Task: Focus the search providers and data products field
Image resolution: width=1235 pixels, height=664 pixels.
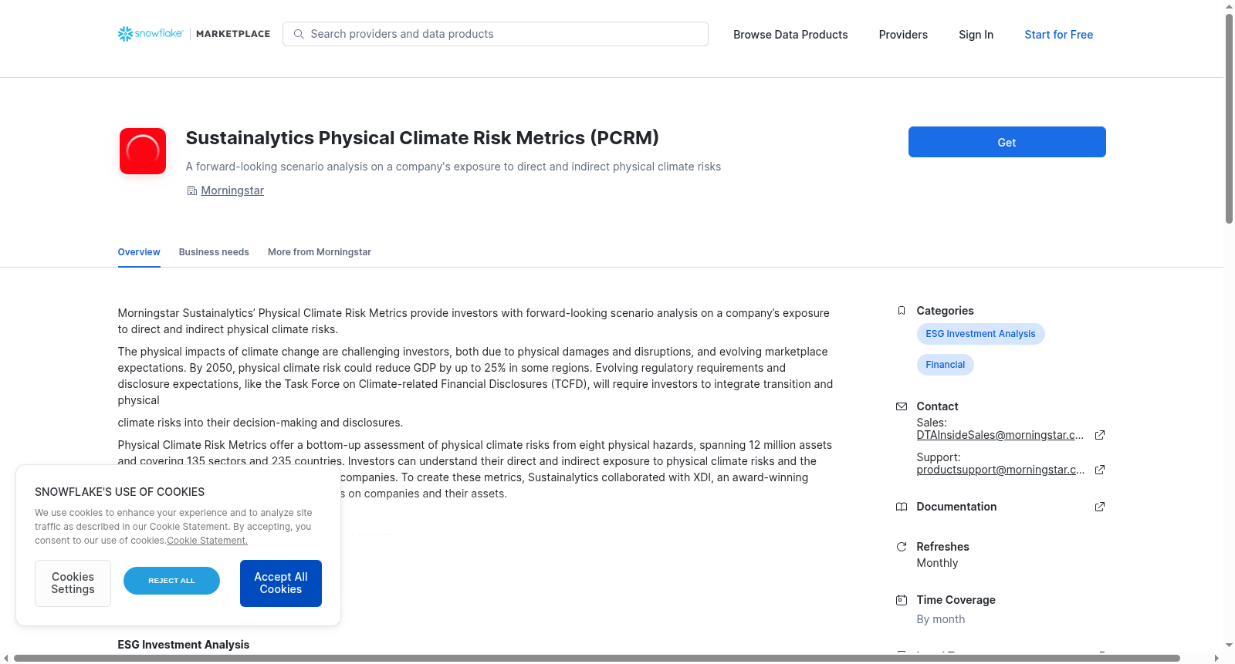Action: (x=496, y=34)
